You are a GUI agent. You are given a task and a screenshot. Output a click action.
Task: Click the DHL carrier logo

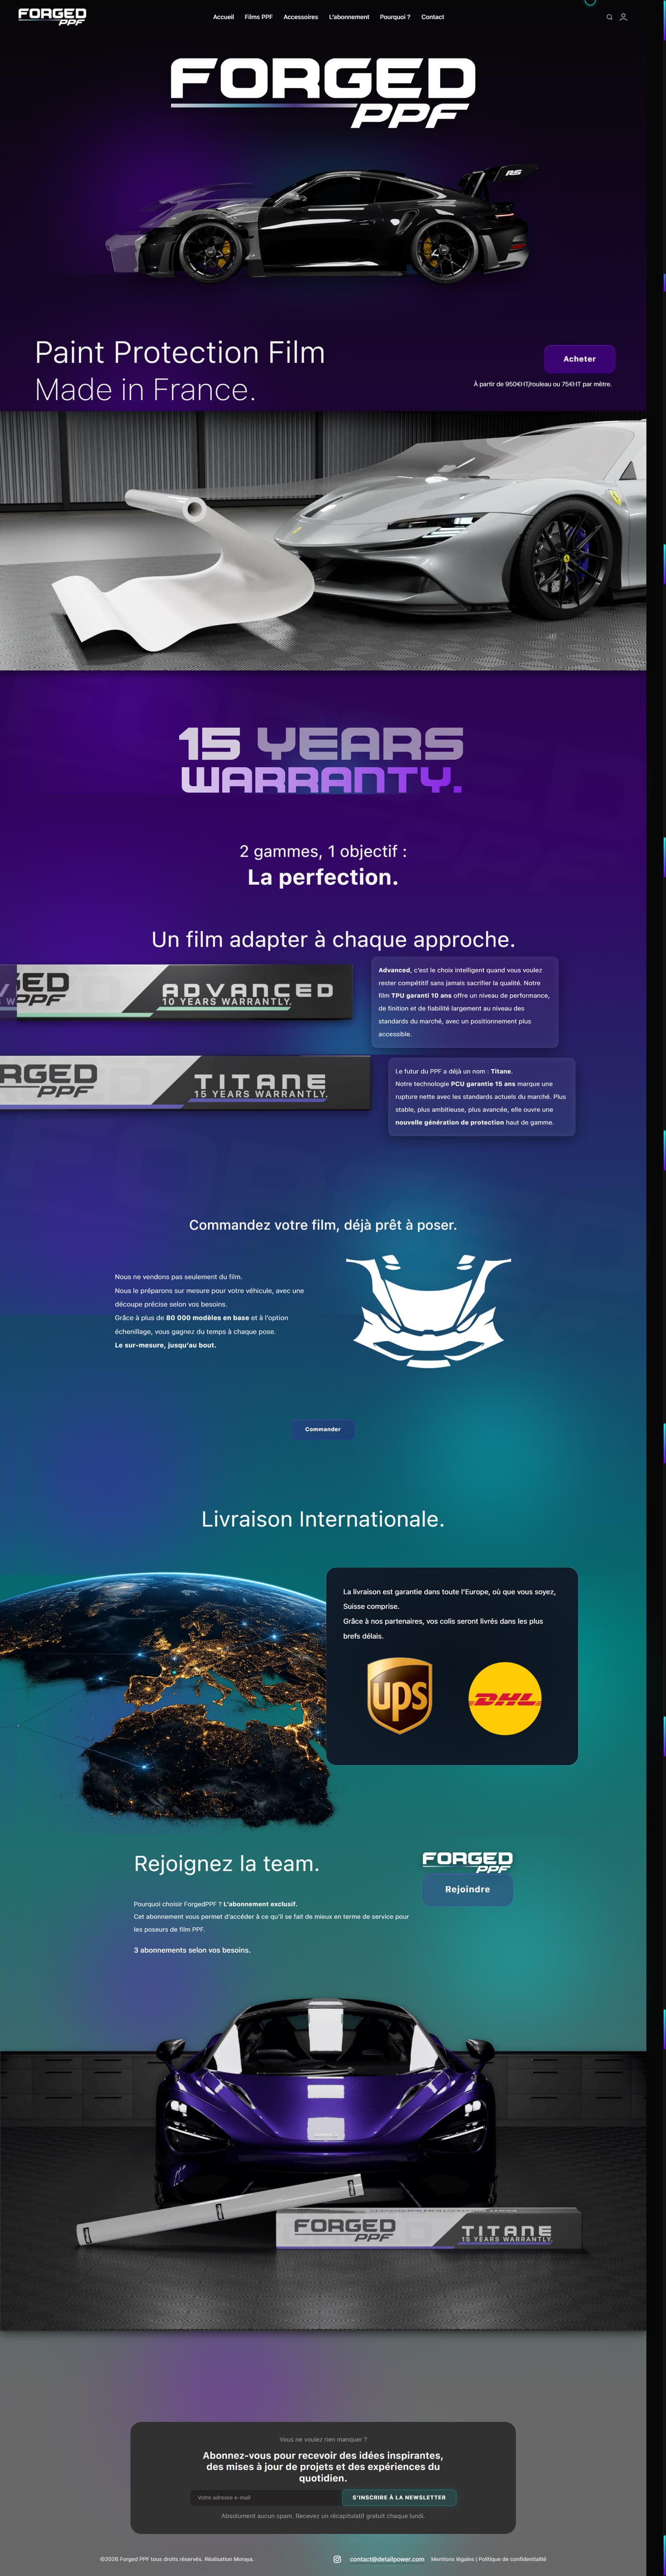click(505, 1698)
